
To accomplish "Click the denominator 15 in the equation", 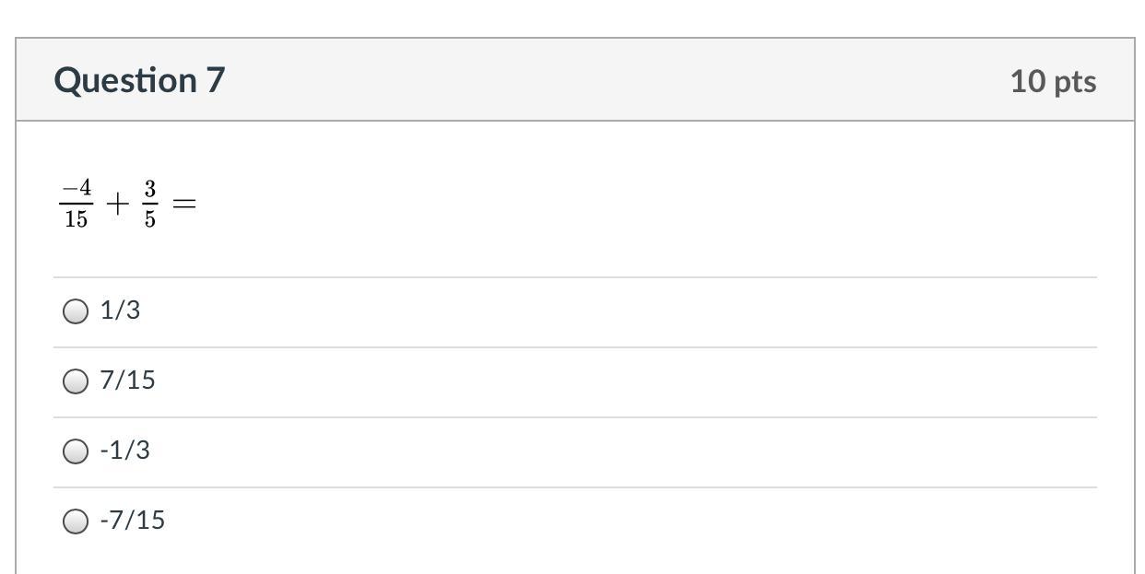I will pos(77,219).
